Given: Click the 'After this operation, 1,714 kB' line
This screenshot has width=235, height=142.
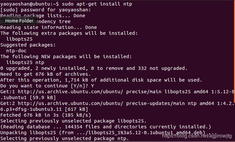Looking at the screenshot, I should [x=101, y=80].
